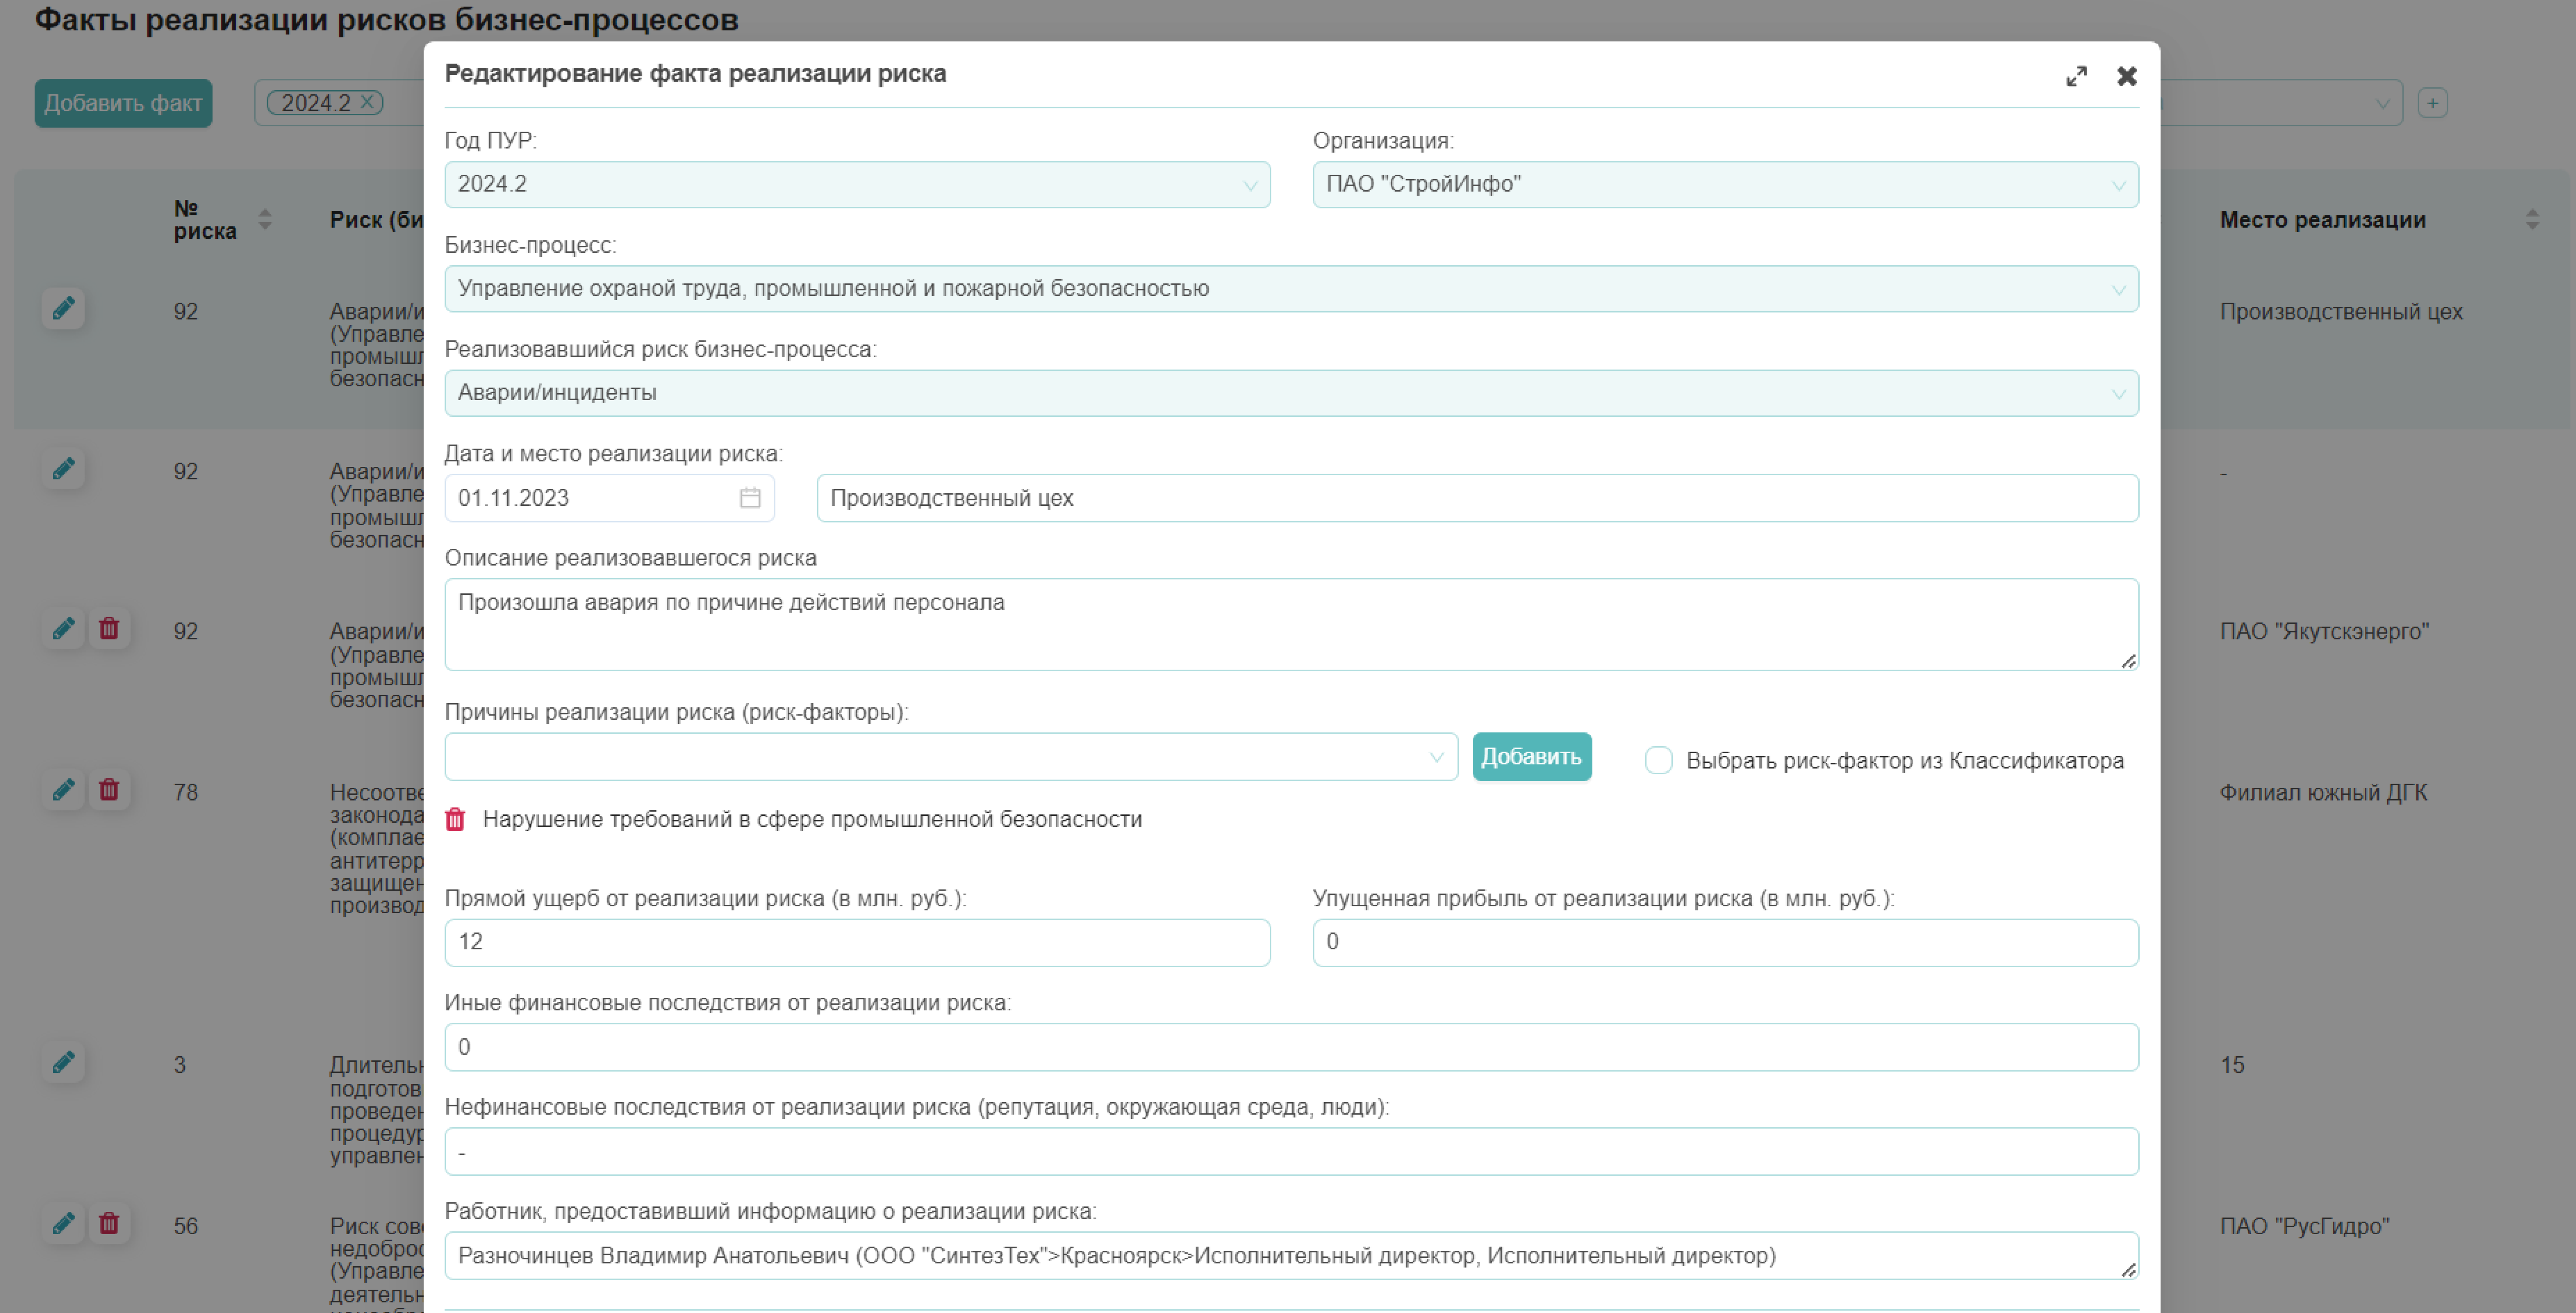The height and width of the screenshot is (1313, 2576).
Task: Edit the risk 3 row
Action: [x=63, y=1062]
